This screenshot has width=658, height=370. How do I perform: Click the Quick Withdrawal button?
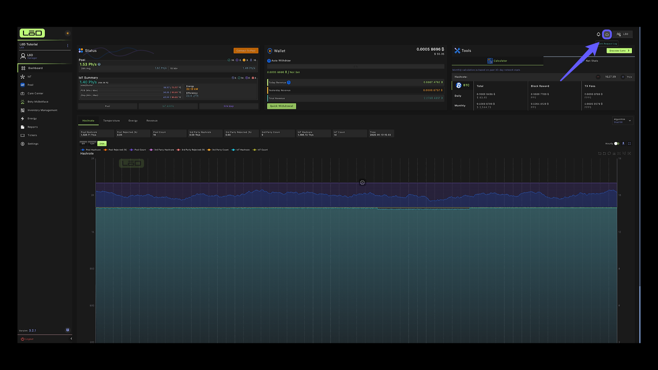point(281,106)
